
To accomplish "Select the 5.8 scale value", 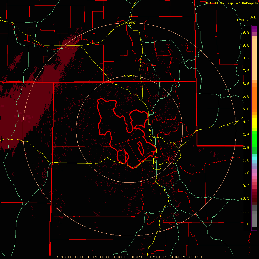I will 246,96.
